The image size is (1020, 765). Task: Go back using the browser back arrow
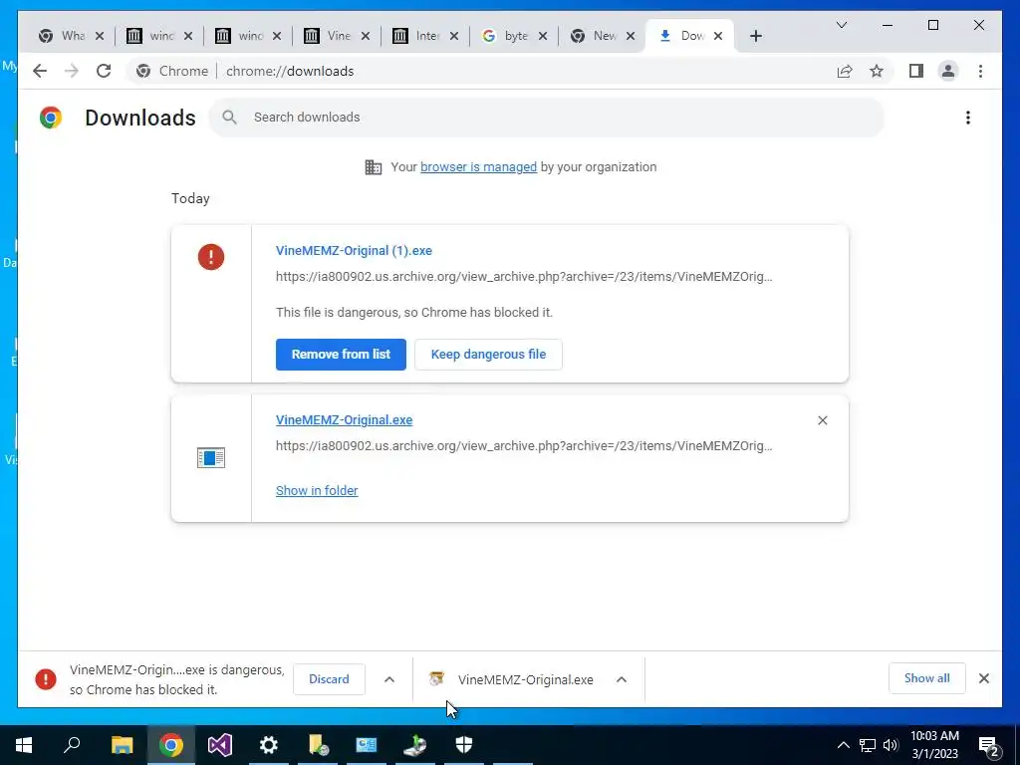[x=40, y=71]
